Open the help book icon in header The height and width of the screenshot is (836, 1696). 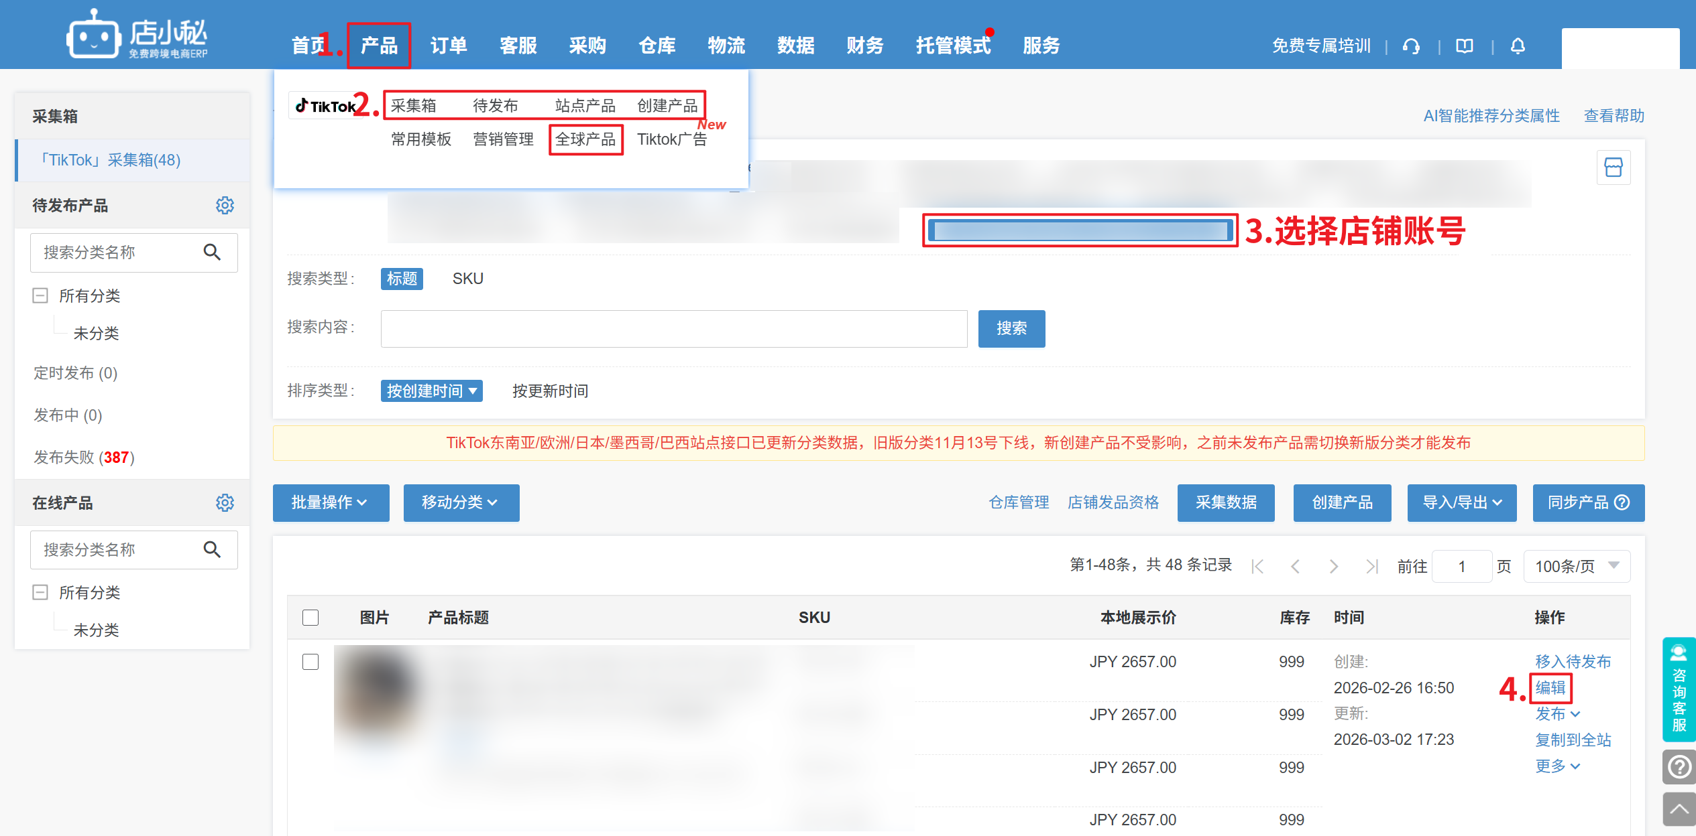(1465, 46)
